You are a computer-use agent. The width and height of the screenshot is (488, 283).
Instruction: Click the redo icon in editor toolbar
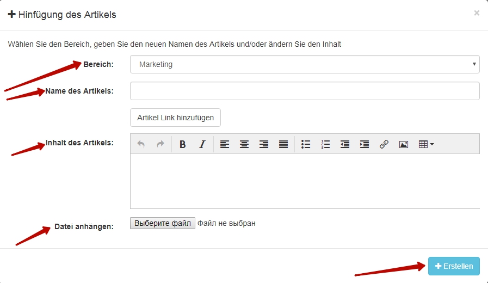160,144
